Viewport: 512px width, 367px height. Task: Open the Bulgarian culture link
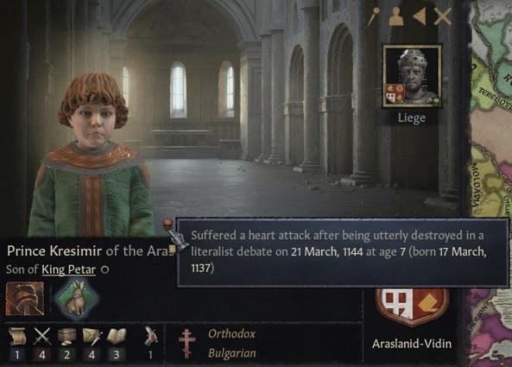232,353
